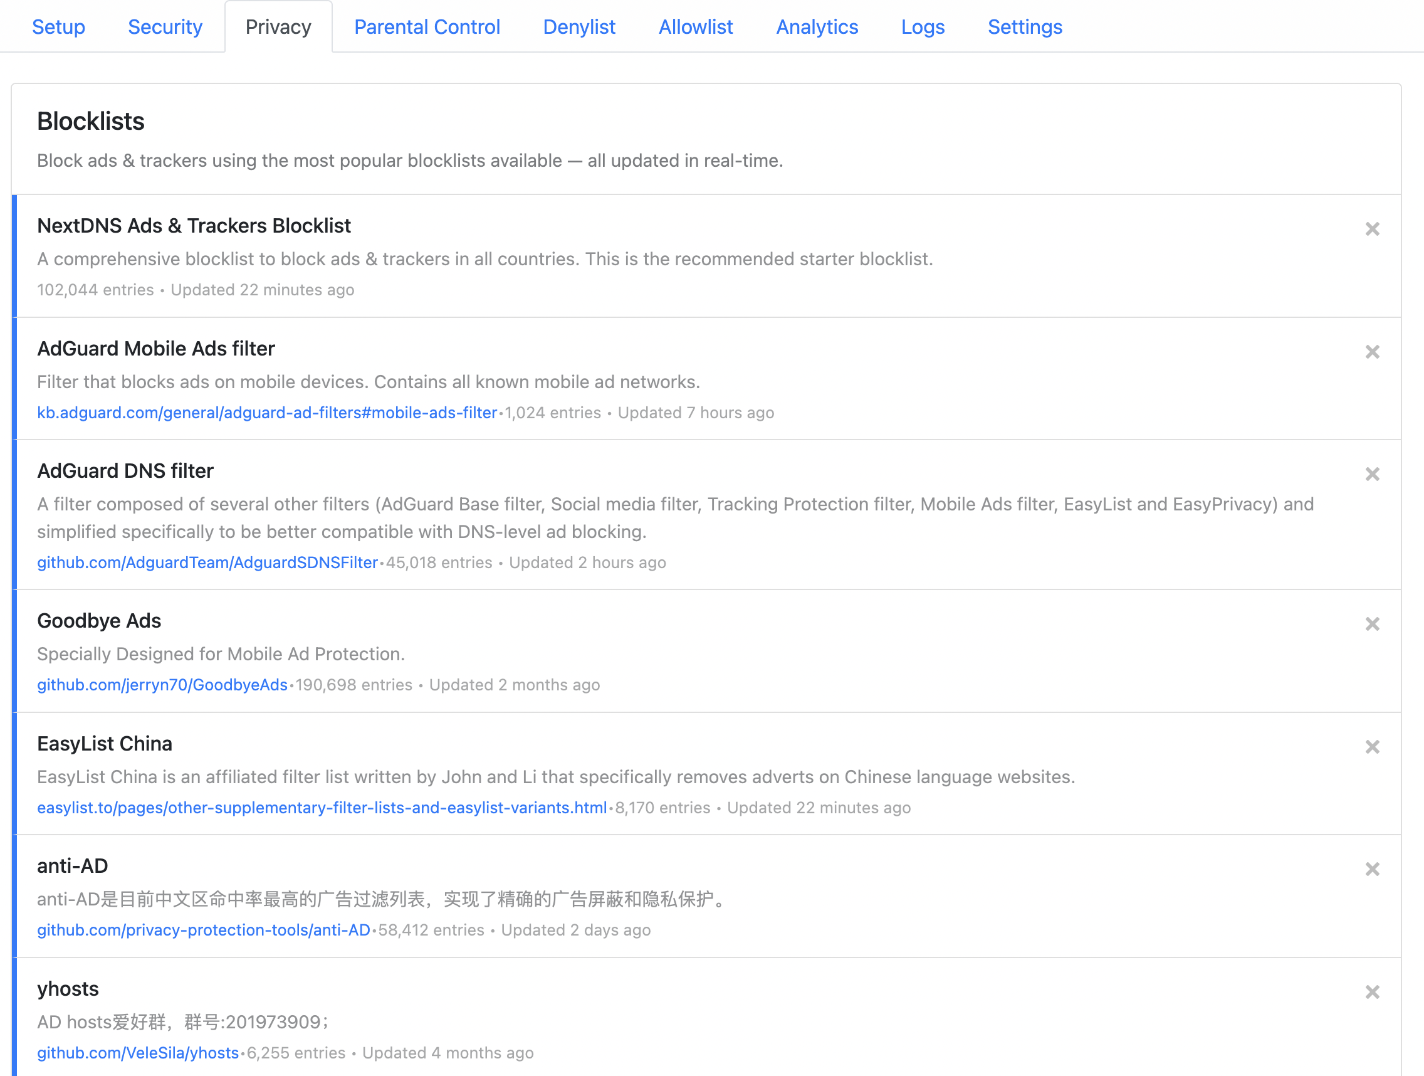Switch to the Setup tab
Viewport: 1424px width, 1076px height.
click(x=58, y=27)
